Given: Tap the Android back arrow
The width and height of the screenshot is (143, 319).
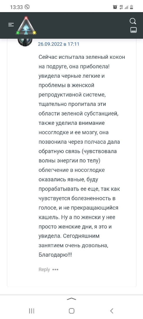Looking at the screenshot, I should click(112, 311).
